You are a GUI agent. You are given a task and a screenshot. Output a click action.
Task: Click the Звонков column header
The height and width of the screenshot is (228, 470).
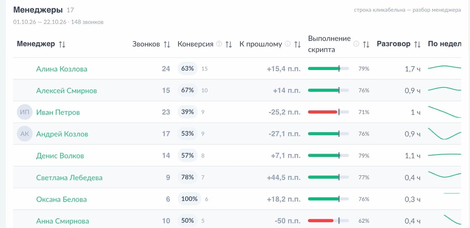pyautogui.click(x=146, y=44)
